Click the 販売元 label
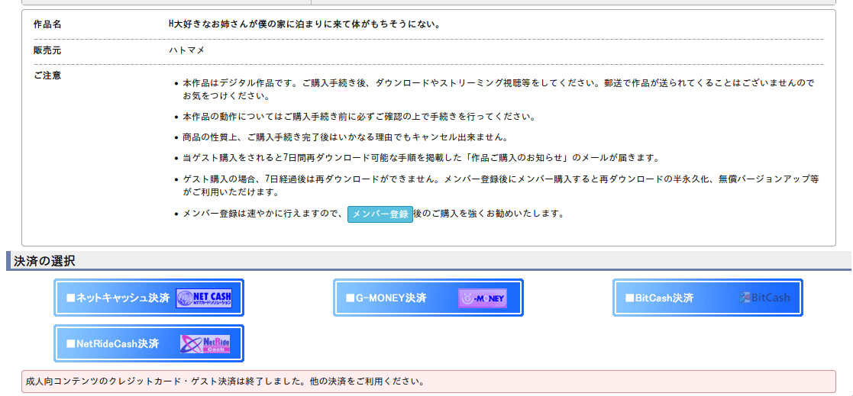853x396 pixels. [x=47, y=50]
